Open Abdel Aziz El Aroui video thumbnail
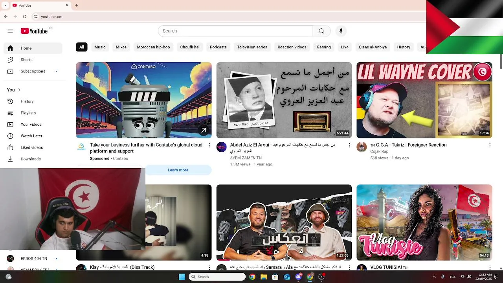503x283 pixels. click(x=284, y=100)
